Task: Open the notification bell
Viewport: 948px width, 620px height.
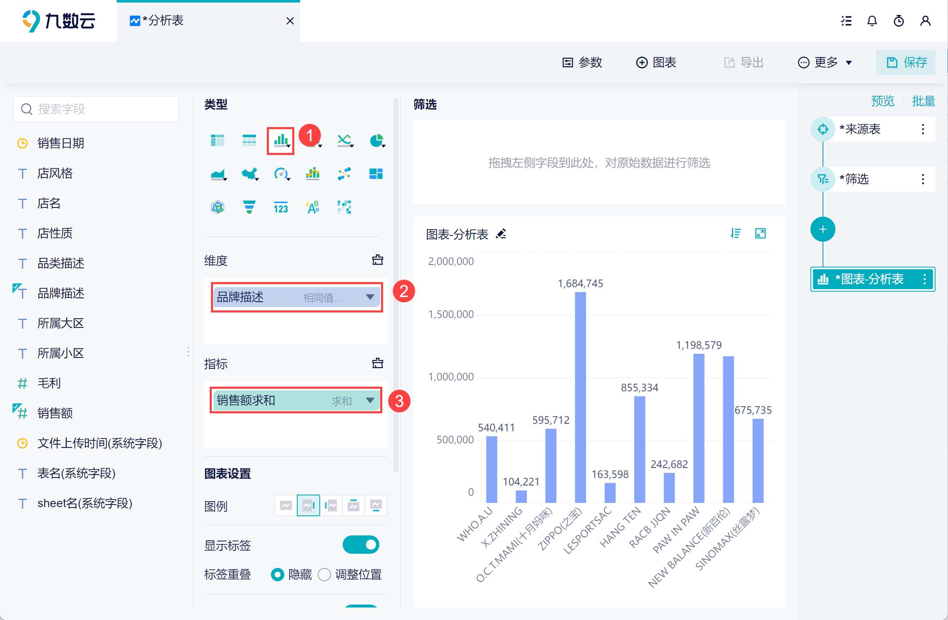Action: [872, 21]
